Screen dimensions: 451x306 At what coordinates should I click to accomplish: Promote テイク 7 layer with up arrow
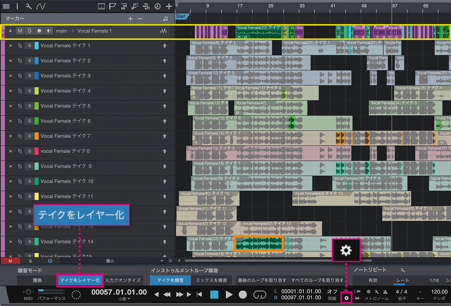(x=164, y=136)
